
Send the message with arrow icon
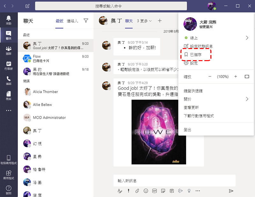coord(231,191)
